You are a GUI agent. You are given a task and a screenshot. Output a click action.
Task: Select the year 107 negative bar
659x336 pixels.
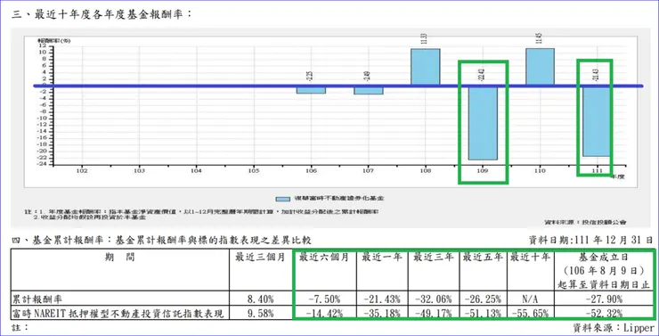[x=369, y=90]
